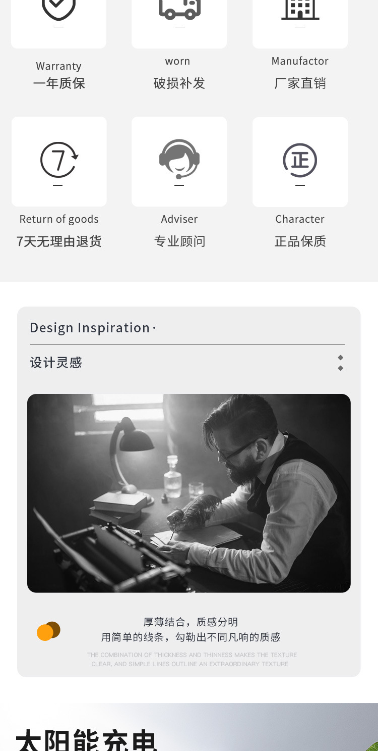Select the 一年质保 warranty label
Viewport: 378px width, 751px height.
59,83
